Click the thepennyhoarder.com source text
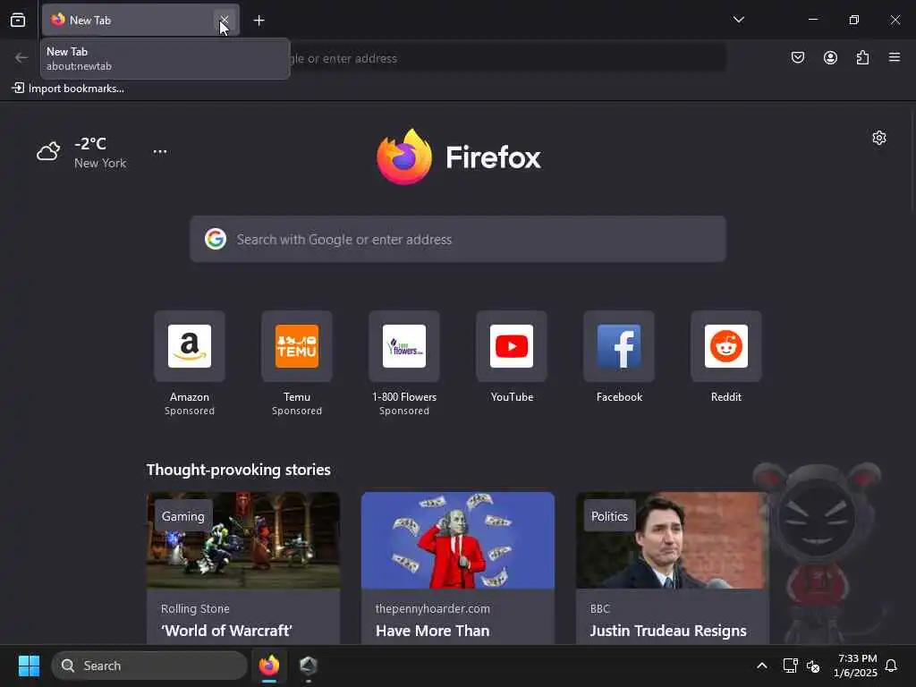 point(432,608)
